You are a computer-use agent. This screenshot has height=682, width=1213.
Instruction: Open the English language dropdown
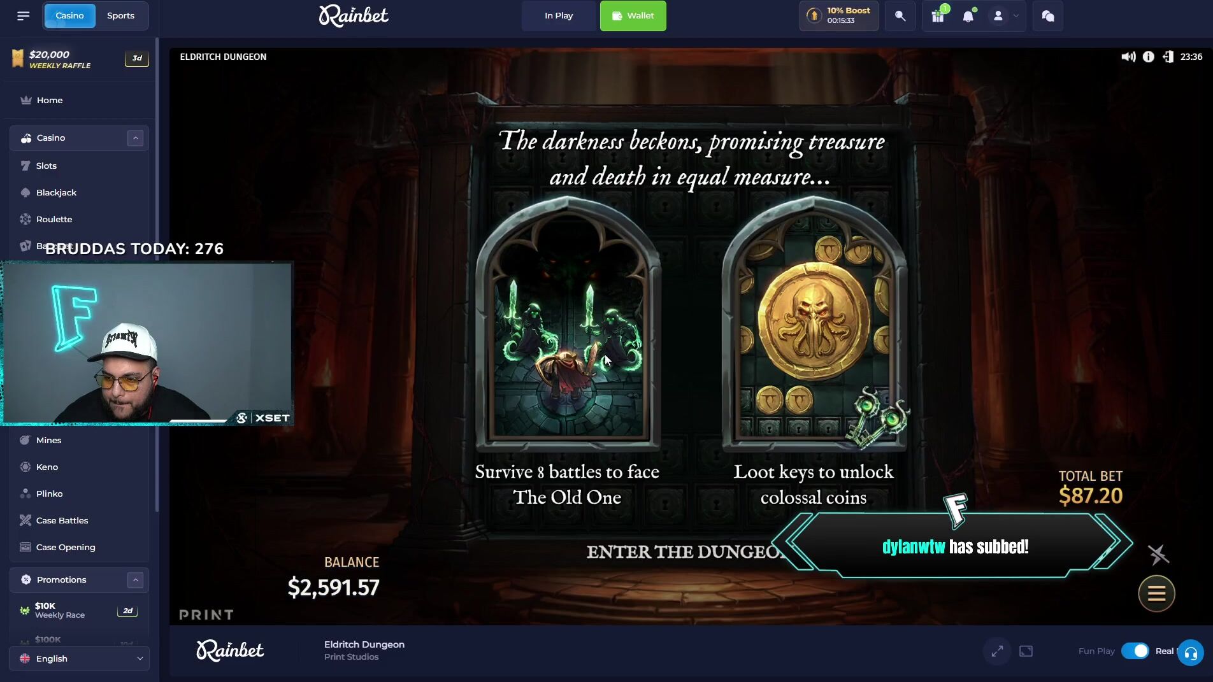[80, 658]
